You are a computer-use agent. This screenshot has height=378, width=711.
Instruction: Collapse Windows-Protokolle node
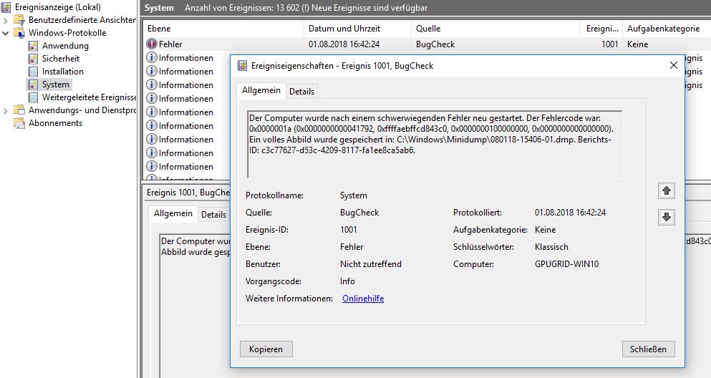[6, 33]
